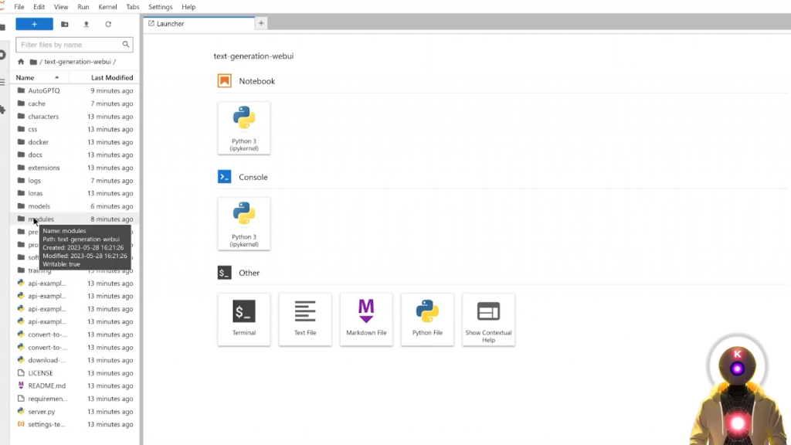Click the Other section terminal icon
791x445 pixels.
pos(225,273)
